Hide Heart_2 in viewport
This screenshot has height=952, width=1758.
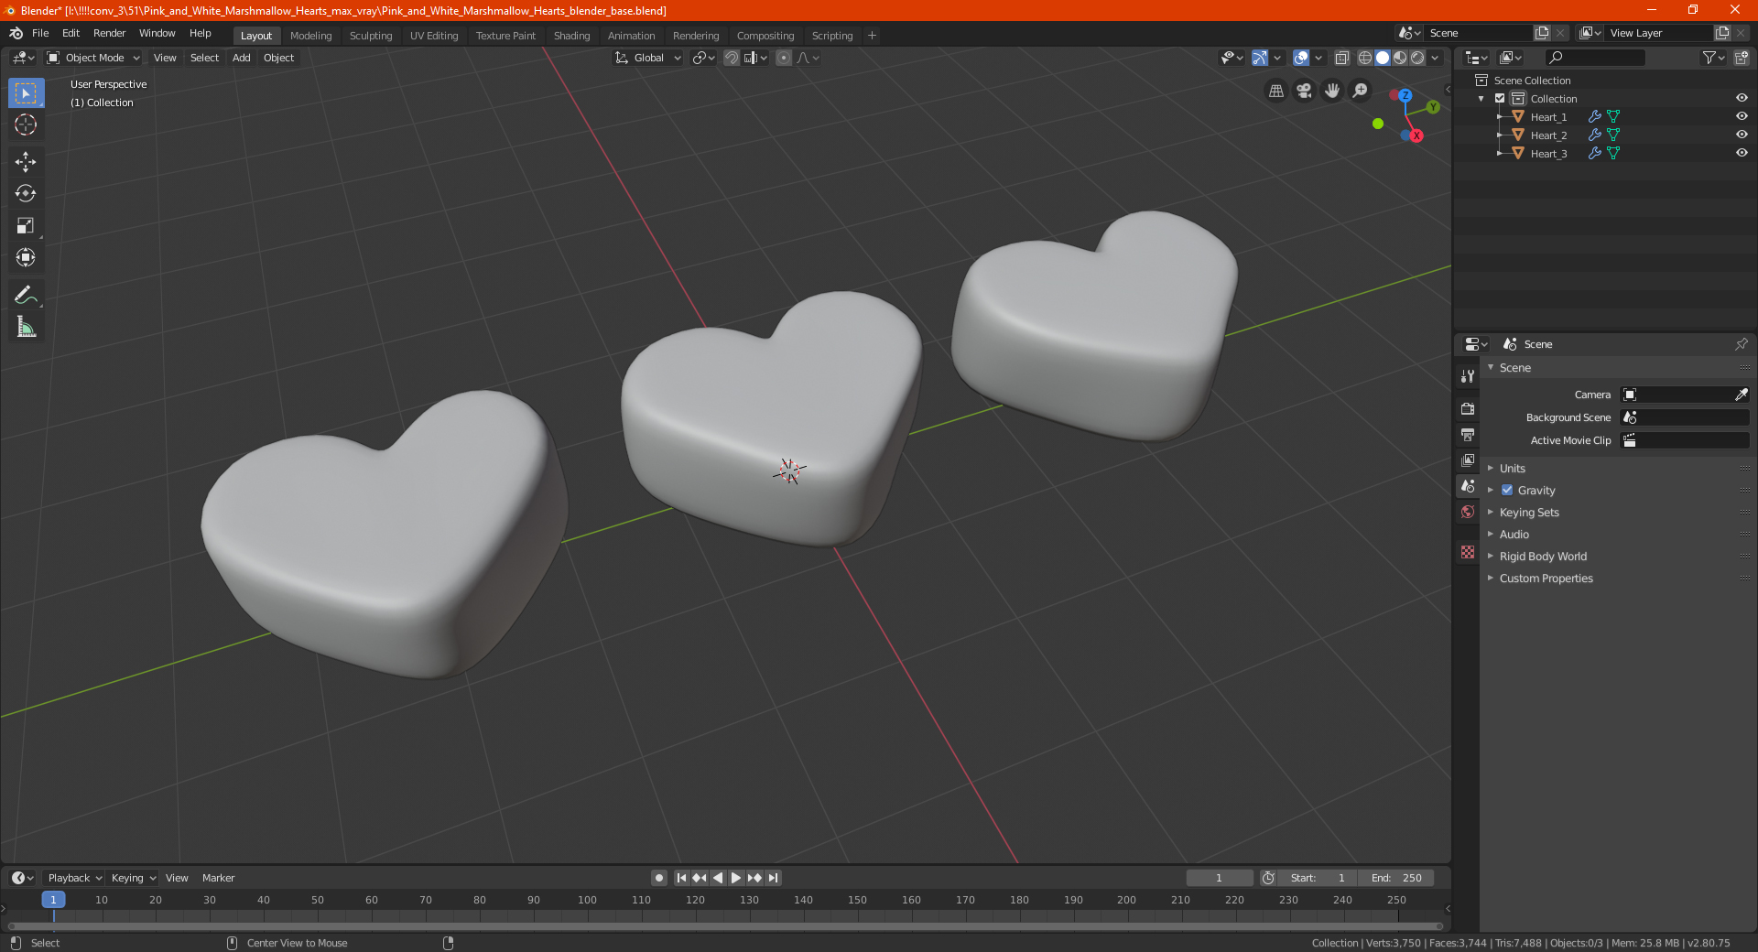click(x=1742, y=135)
